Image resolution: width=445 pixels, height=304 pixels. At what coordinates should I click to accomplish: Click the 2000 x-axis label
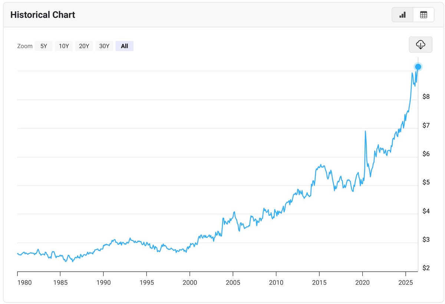(x=189, y=283)
